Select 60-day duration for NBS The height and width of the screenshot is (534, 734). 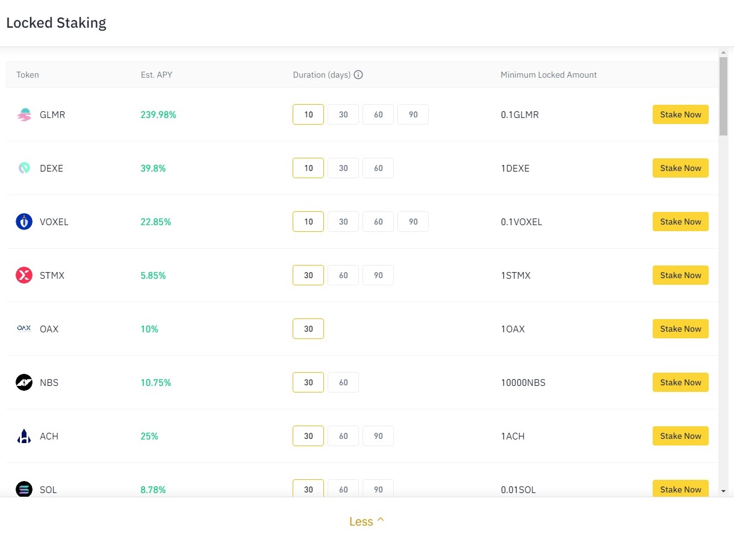click(x=343, y=382)
